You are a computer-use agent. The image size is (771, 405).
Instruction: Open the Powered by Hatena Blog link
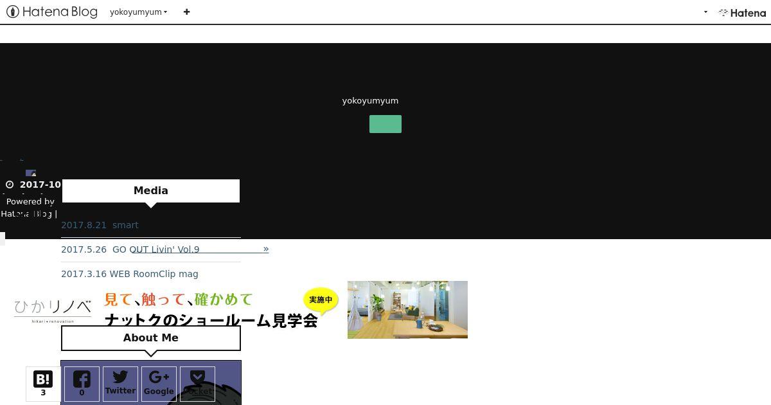pyautogui.click(x=29, y=208)
